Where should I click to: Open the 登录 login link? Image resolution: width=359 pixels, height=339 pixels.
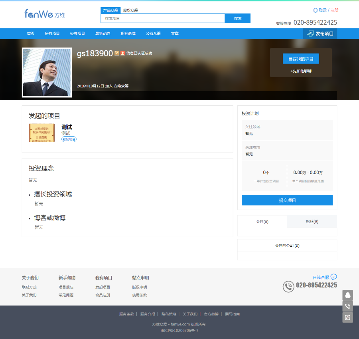point(323,10)
